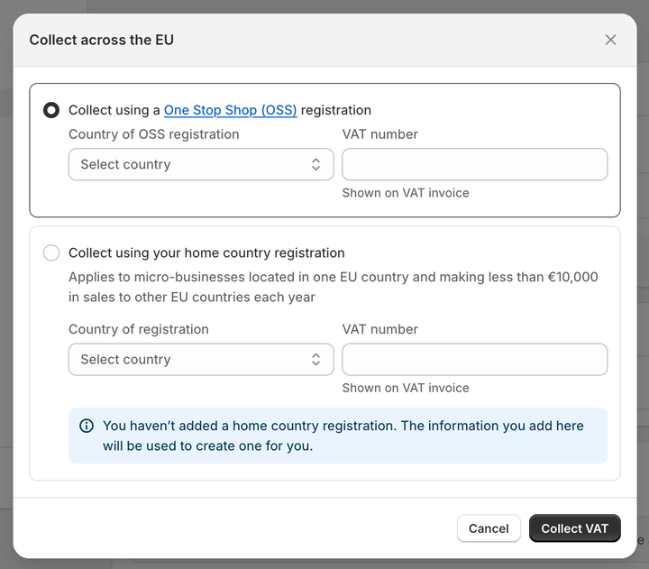Image resolution: width=649 pixels, height=569 pixels.
Task: Close the Collect across the EU dialog
Action: pyautogui.click(x=610, y=40)
